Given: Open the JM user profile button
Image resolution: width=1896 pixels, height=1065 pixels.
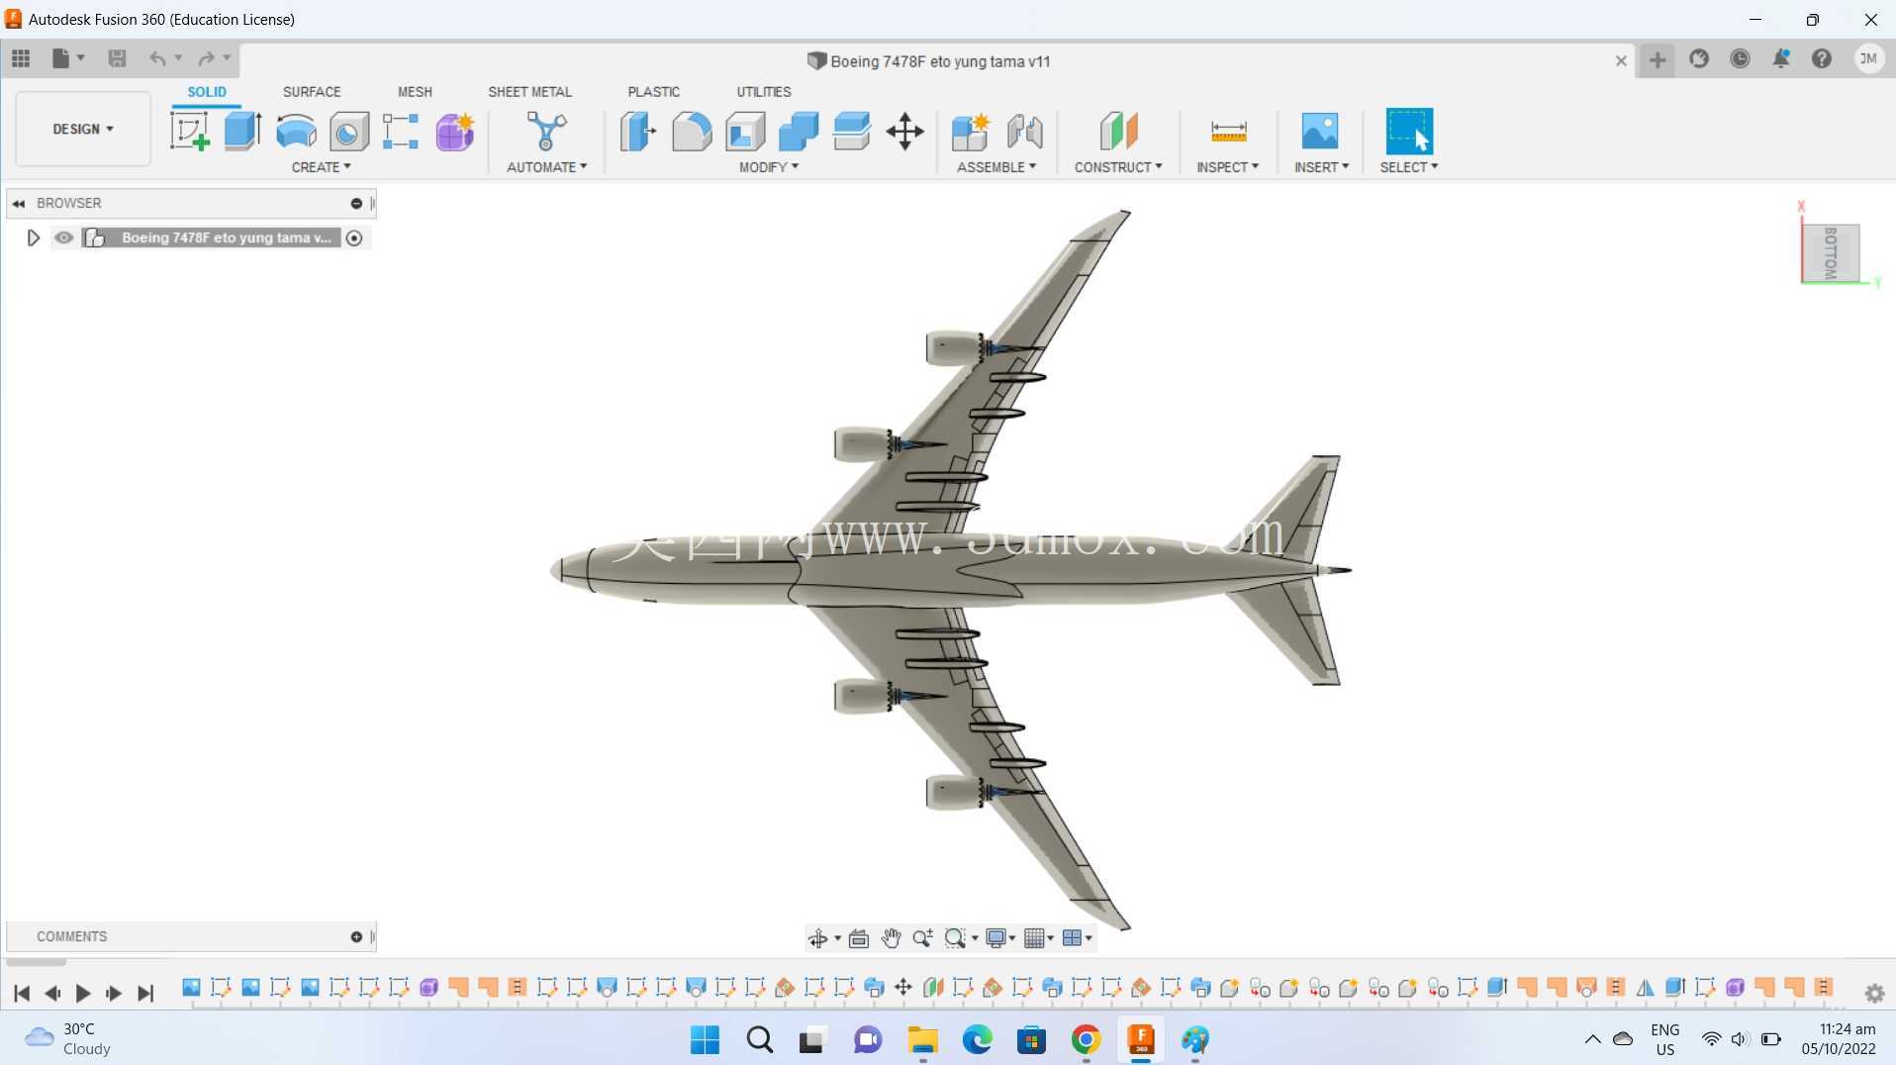Looking at the screenshot, I should click(x=1868, y=58).
